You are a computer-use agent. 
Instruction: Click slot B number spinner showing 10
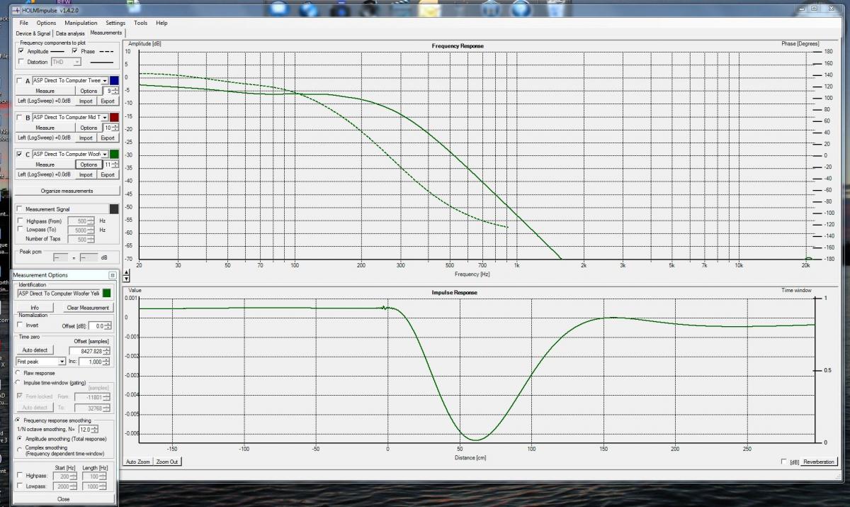(x=110, y=128)
